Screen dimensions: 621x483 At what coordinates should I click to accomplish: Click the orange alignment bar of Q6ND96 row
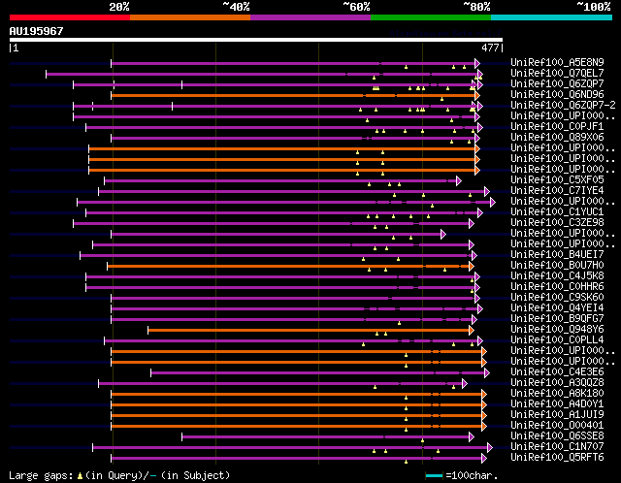293,95
